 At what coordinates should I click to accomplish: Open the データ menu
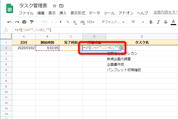coord(94,13)
